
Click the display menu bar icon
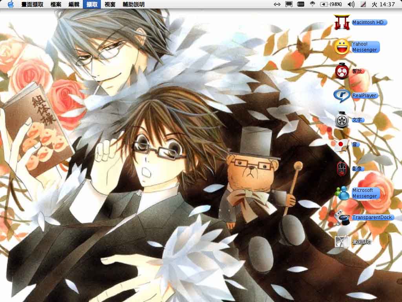[x=289, y=4]
